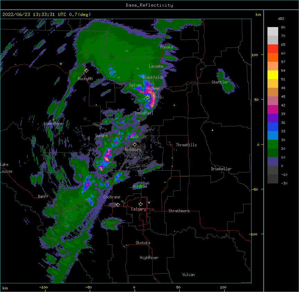This screenshot has width=299, height=292.
Task: Pick the dusty pink 45-42 dBZ legend swatch
Action: (x=273, y=101)
